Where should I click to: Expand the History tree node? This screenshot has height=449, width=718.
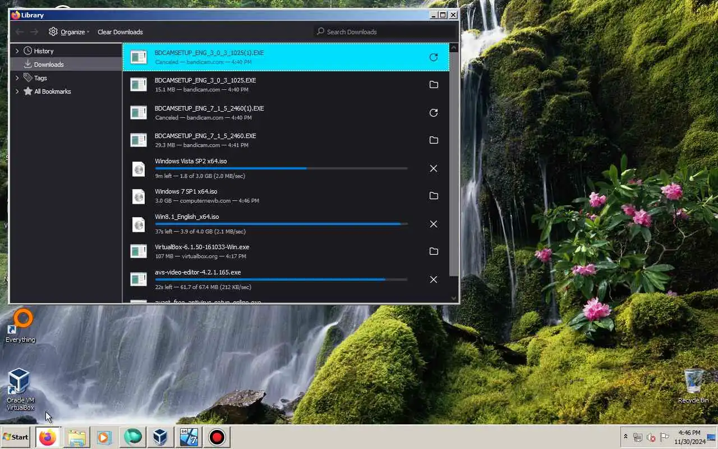[x=17, y=51]
